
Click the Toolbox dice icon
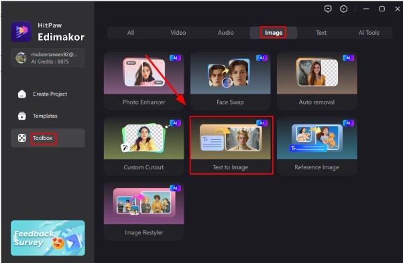tap(22, 138)
